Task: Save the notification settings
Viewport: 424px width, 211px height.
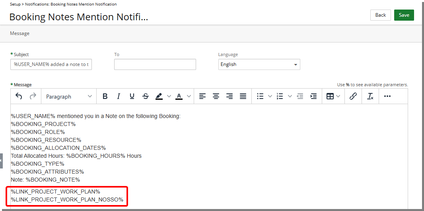Action: (404, 15)
